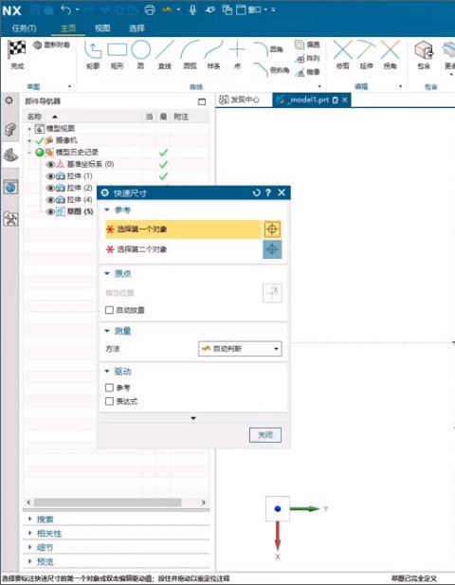Viewport: 455px width, 585px height.
Task: Click 选择第二个对象 selection row
Action: 183,249
